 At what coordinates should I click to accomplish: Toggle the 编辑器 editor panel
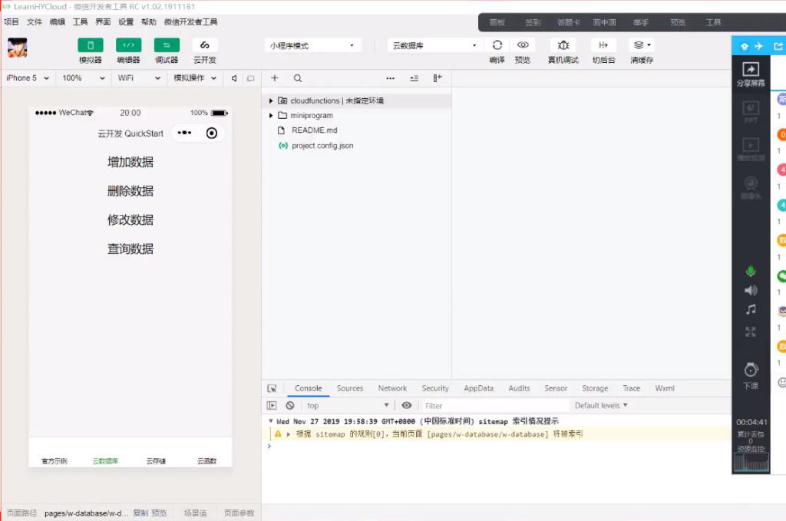[x=128, y=45]
